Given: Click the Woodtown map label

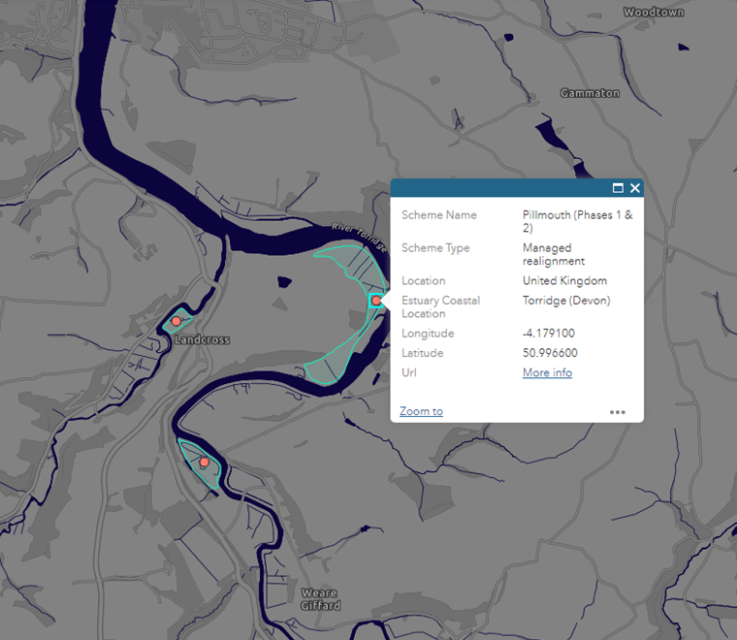Looking at the screenshot, I should pos(654,12).
